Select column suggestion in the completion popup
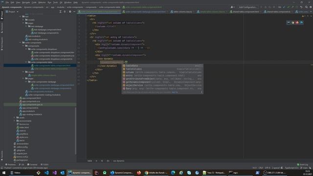This screenshot has width=313, height=176. point(162,72)
